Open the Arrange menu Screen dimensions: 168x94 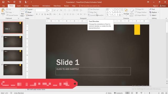[x=126, y=12]
